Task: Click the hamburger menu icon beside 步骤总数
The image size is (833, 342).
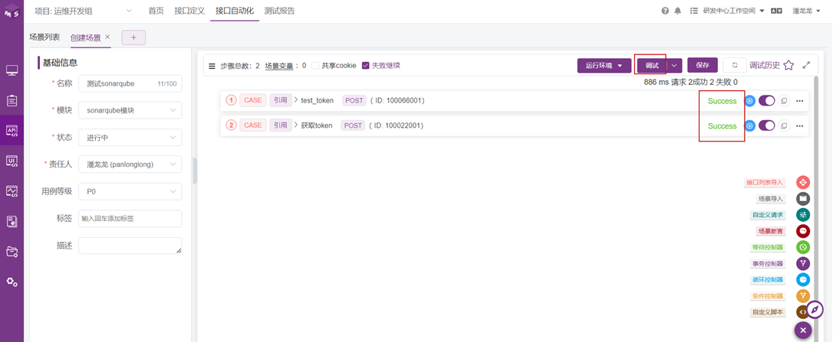Action: point(212,67)
